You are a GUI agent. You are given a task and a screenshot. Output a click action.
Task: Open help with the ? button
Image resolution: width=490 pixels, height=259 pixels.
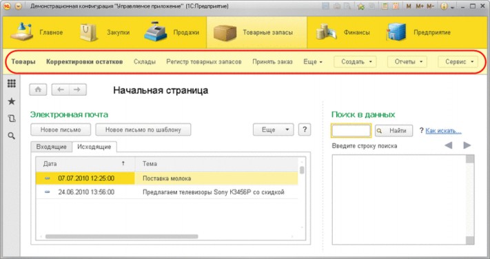tap(305, 129)
